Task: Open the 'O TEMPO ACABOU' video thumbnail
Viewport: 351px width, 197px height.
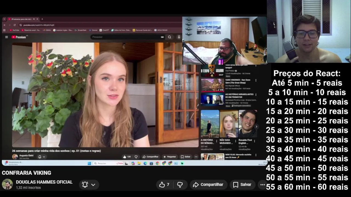Action: (213, 71)
